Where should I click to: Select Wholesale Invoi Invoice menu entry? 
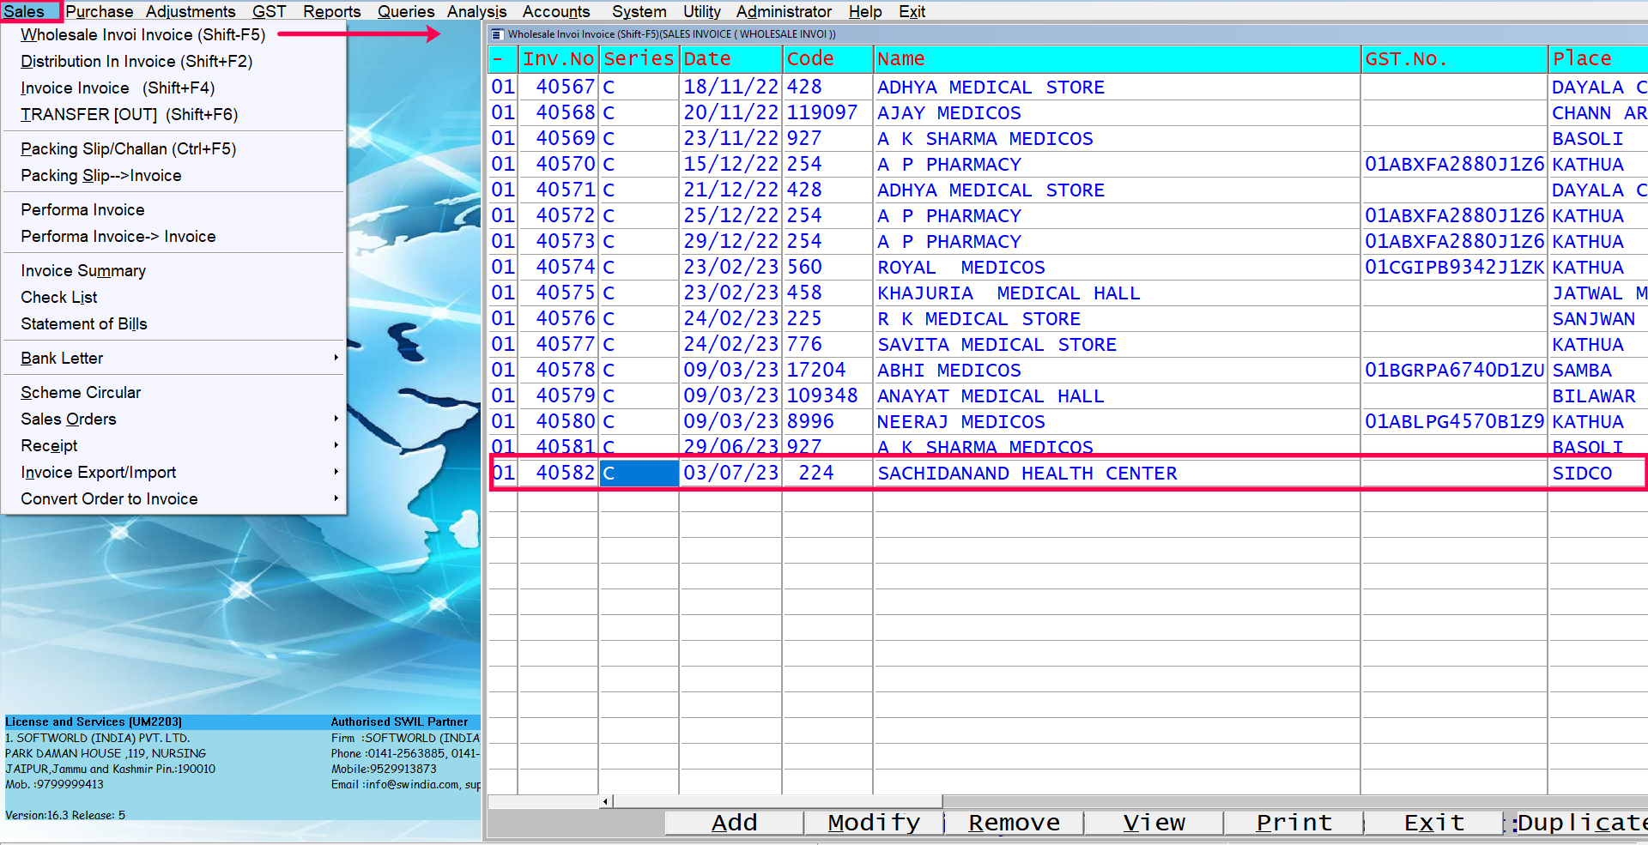[142, 34]
